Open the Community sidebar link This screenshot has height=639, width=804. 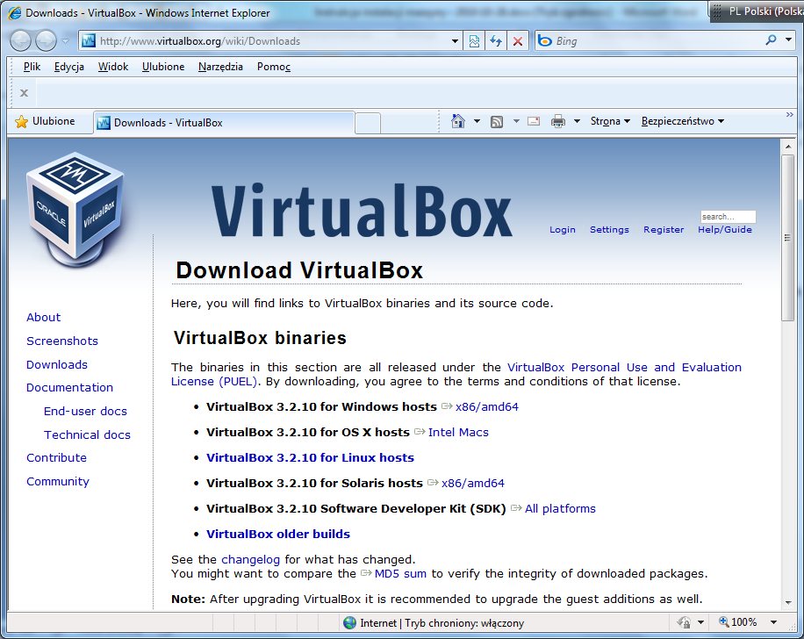click(58, 482)
